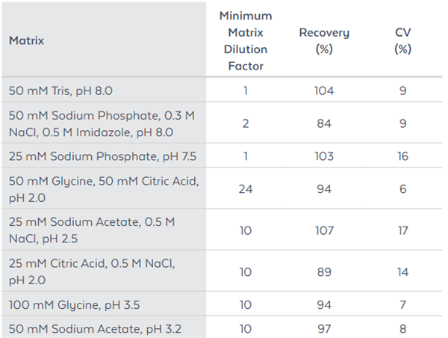
Task: Click the CV (%) column header
Action: (x=402, y=41)
